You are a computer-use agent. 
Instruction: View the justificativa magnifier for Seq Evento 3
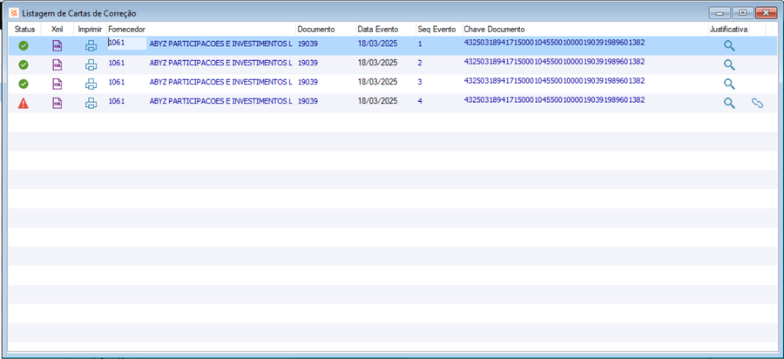click(729, 84)
